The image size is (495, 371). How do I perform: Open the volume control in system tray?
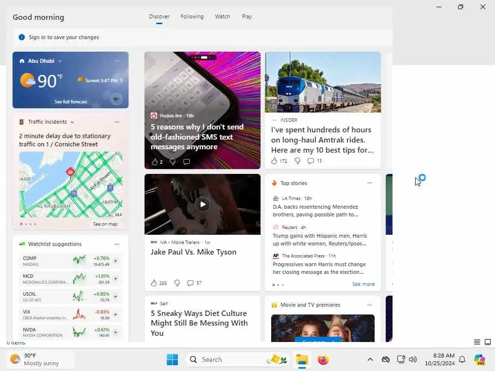tap(413, 359)
